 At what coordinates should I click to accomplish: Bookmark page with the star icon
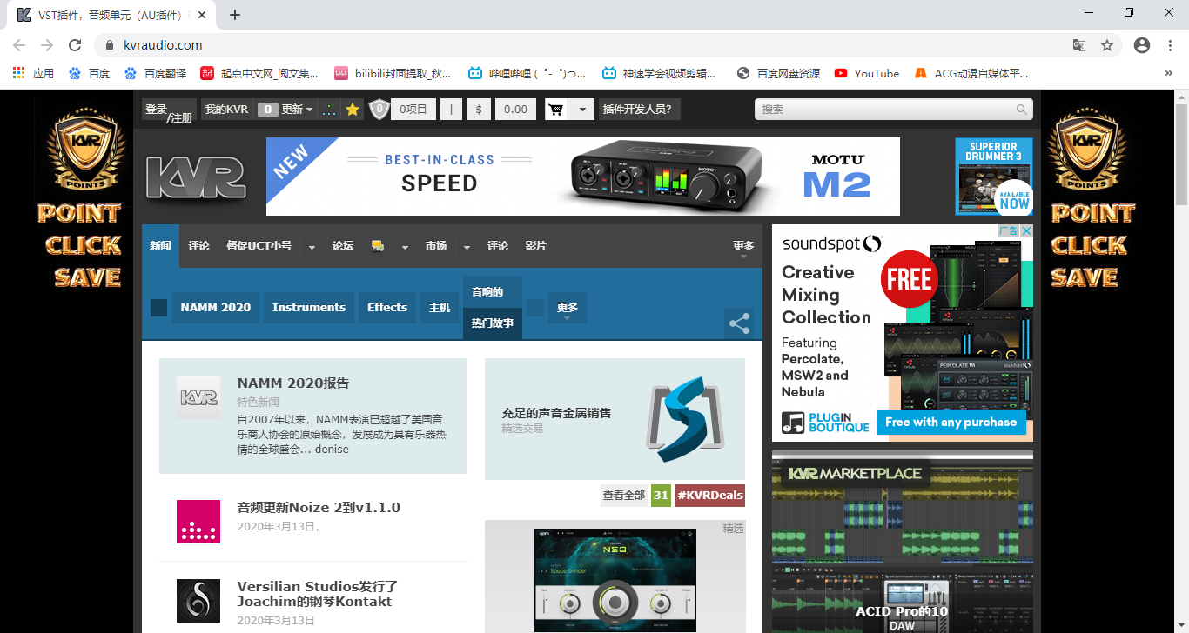pyautogui.click(x=1107, y=45)
